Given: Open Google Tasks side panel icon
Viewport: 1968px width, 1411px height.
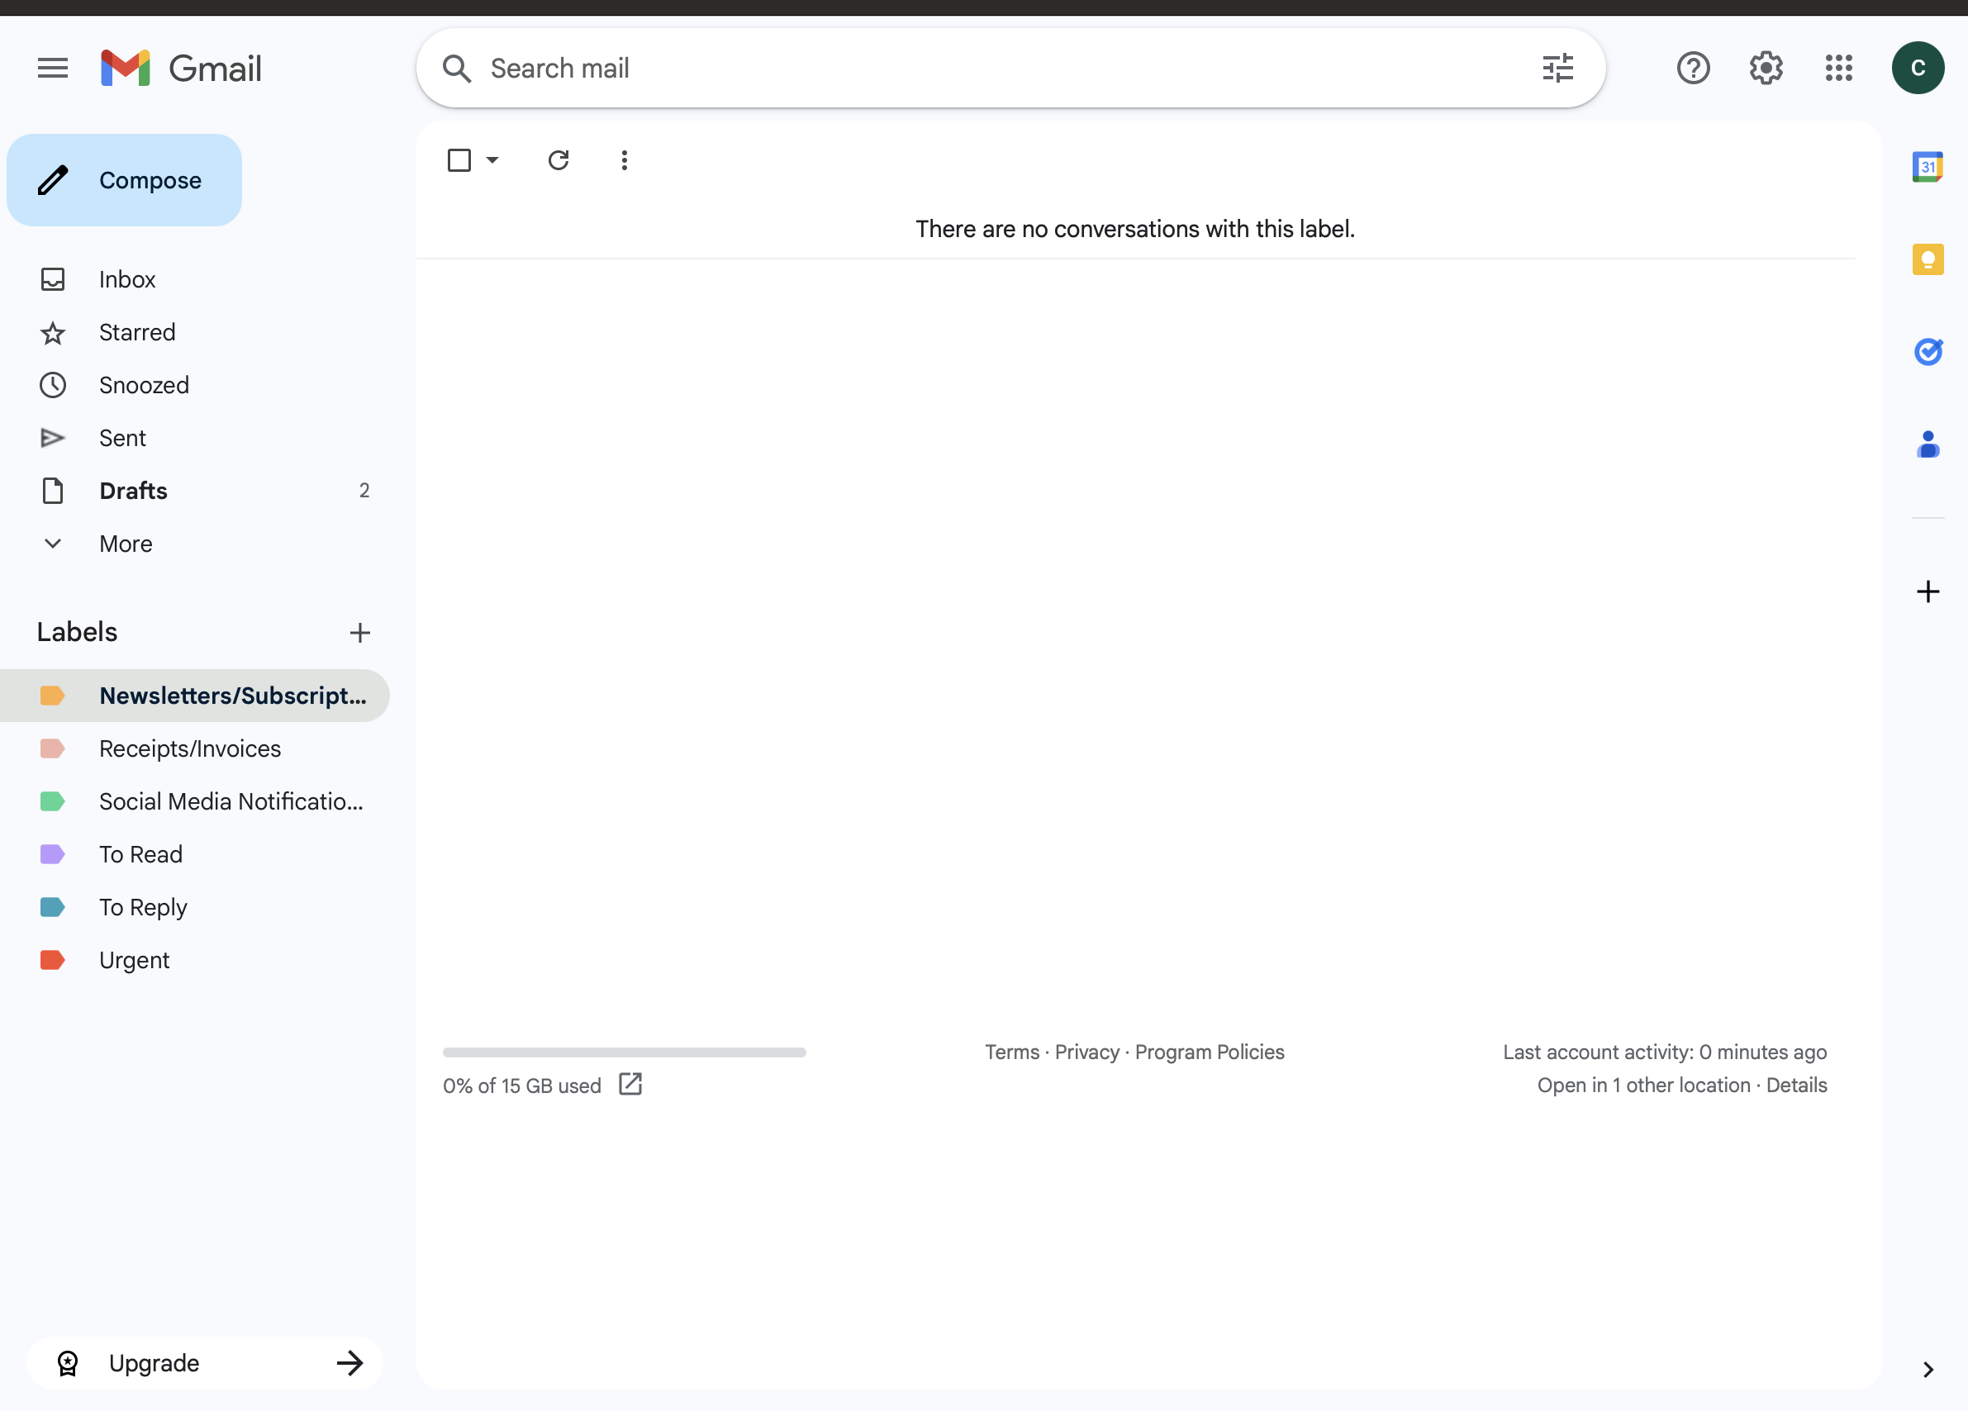Looking at the screenshot, I should coord(1928,351).
